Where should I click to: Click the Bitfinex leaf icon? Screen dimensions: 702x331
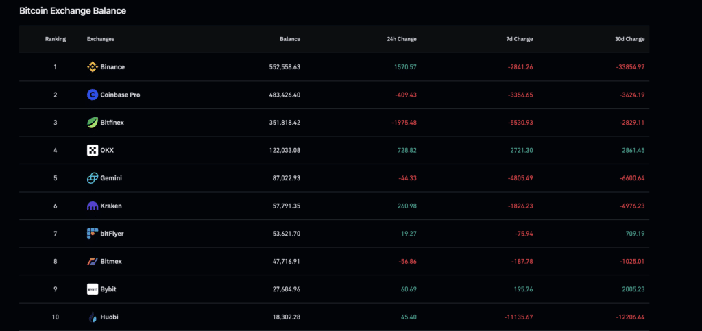click(x=93, y=123)
